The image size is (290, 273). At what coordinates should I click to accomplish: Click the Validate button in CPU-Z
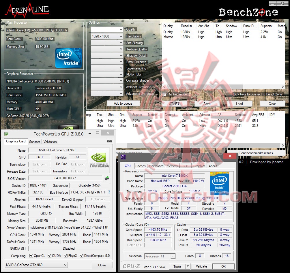tap(201, 266)
